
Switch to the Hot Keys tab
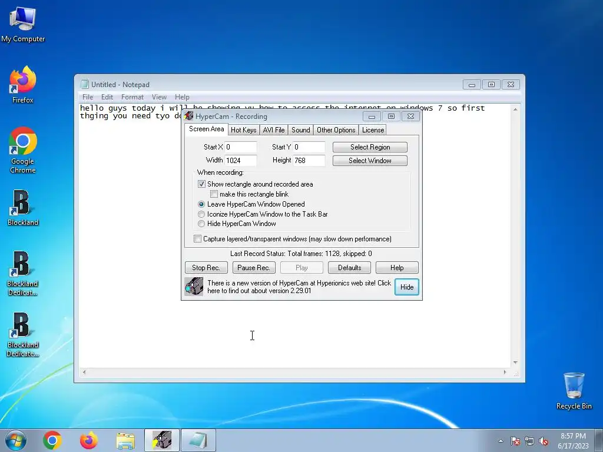click(243, 130)
